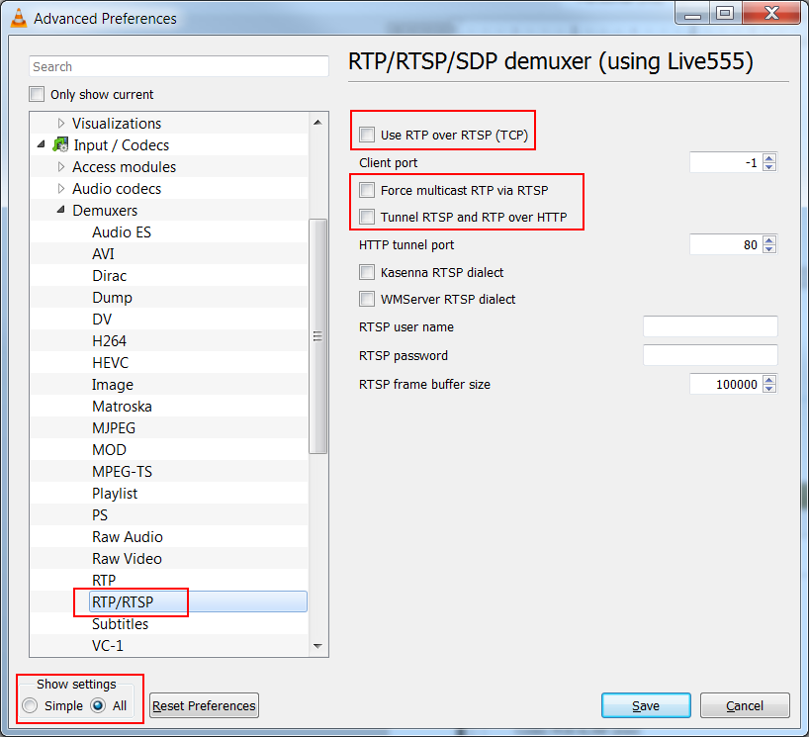
Task: Click the Input / Codecs icon in the tree
Action: [x=59, y=143]
